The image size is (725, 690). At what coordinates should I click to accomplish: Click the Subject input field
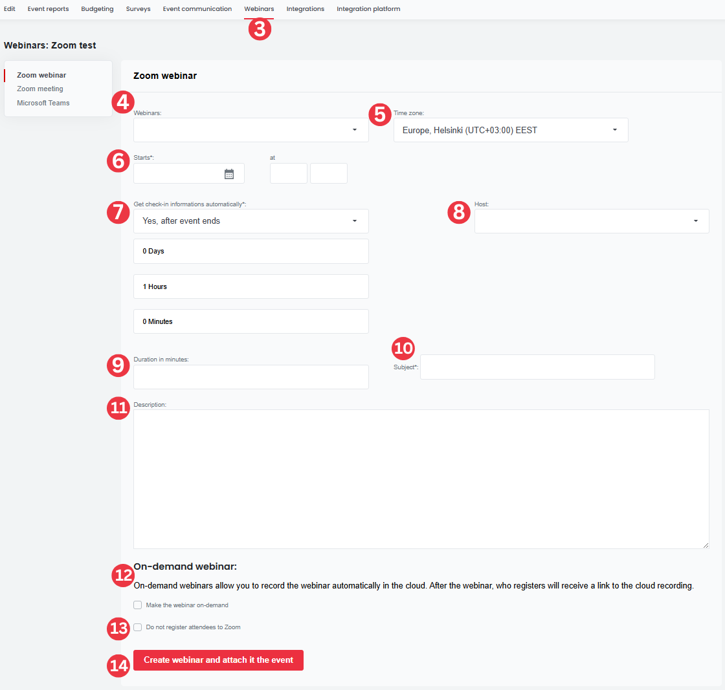point(537,367)
